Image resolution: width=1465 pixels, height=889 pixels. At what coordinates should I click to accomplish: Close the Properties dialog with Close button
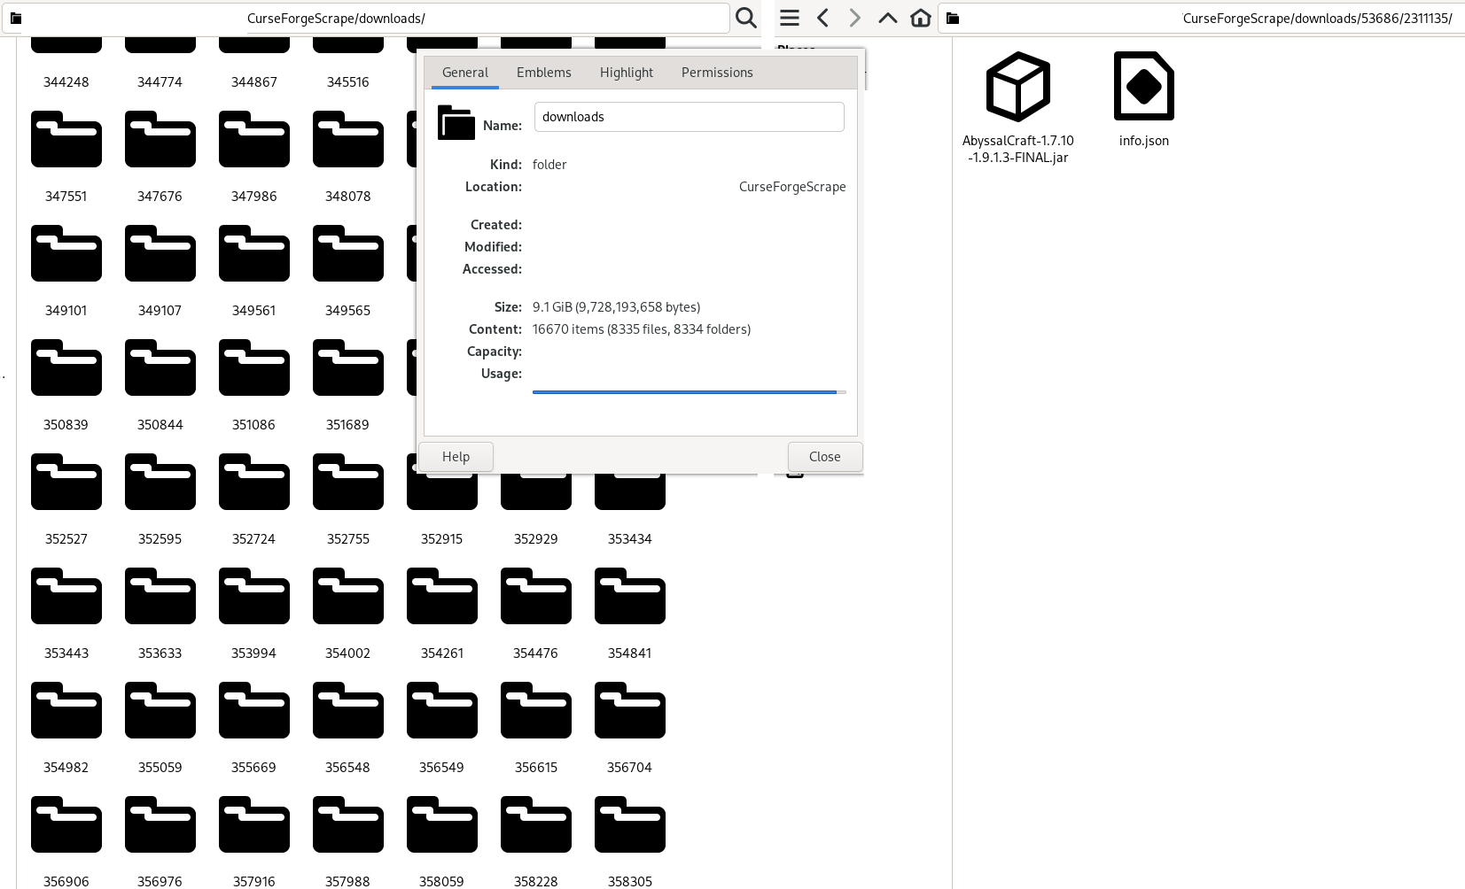click(825, 457)
